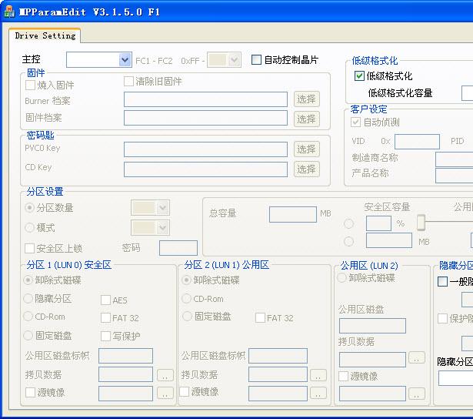Enable the 自动控制晶片 checkbox
Viewport: 473px width, 419px height.
(x=256, y=59)
